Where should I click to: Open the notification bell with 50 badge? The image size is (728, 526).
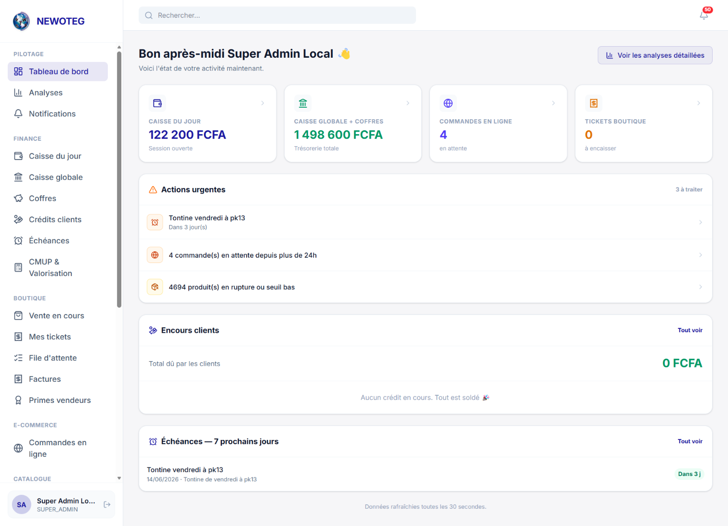coord(704,15)
